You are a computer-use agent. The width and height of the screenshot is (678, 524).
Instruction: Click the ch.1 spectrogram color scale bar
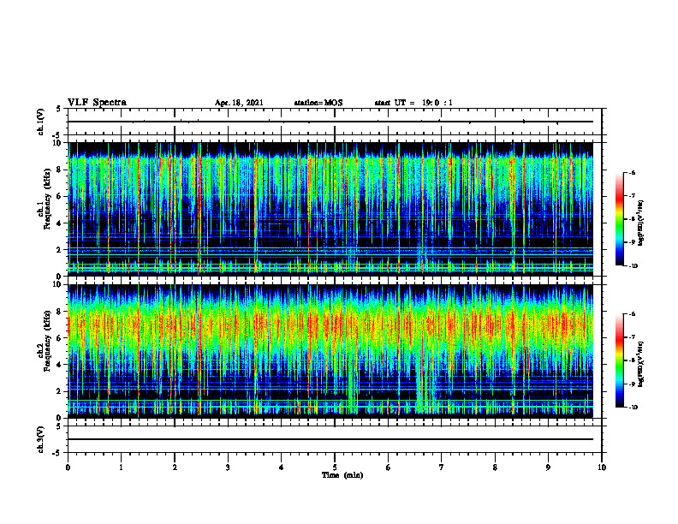[620, 219]
